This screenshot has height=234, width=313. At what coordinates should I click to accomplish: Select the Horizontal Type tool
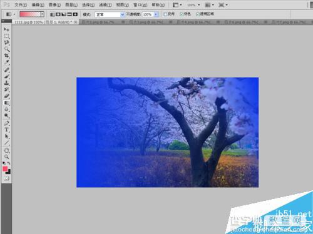6,130
